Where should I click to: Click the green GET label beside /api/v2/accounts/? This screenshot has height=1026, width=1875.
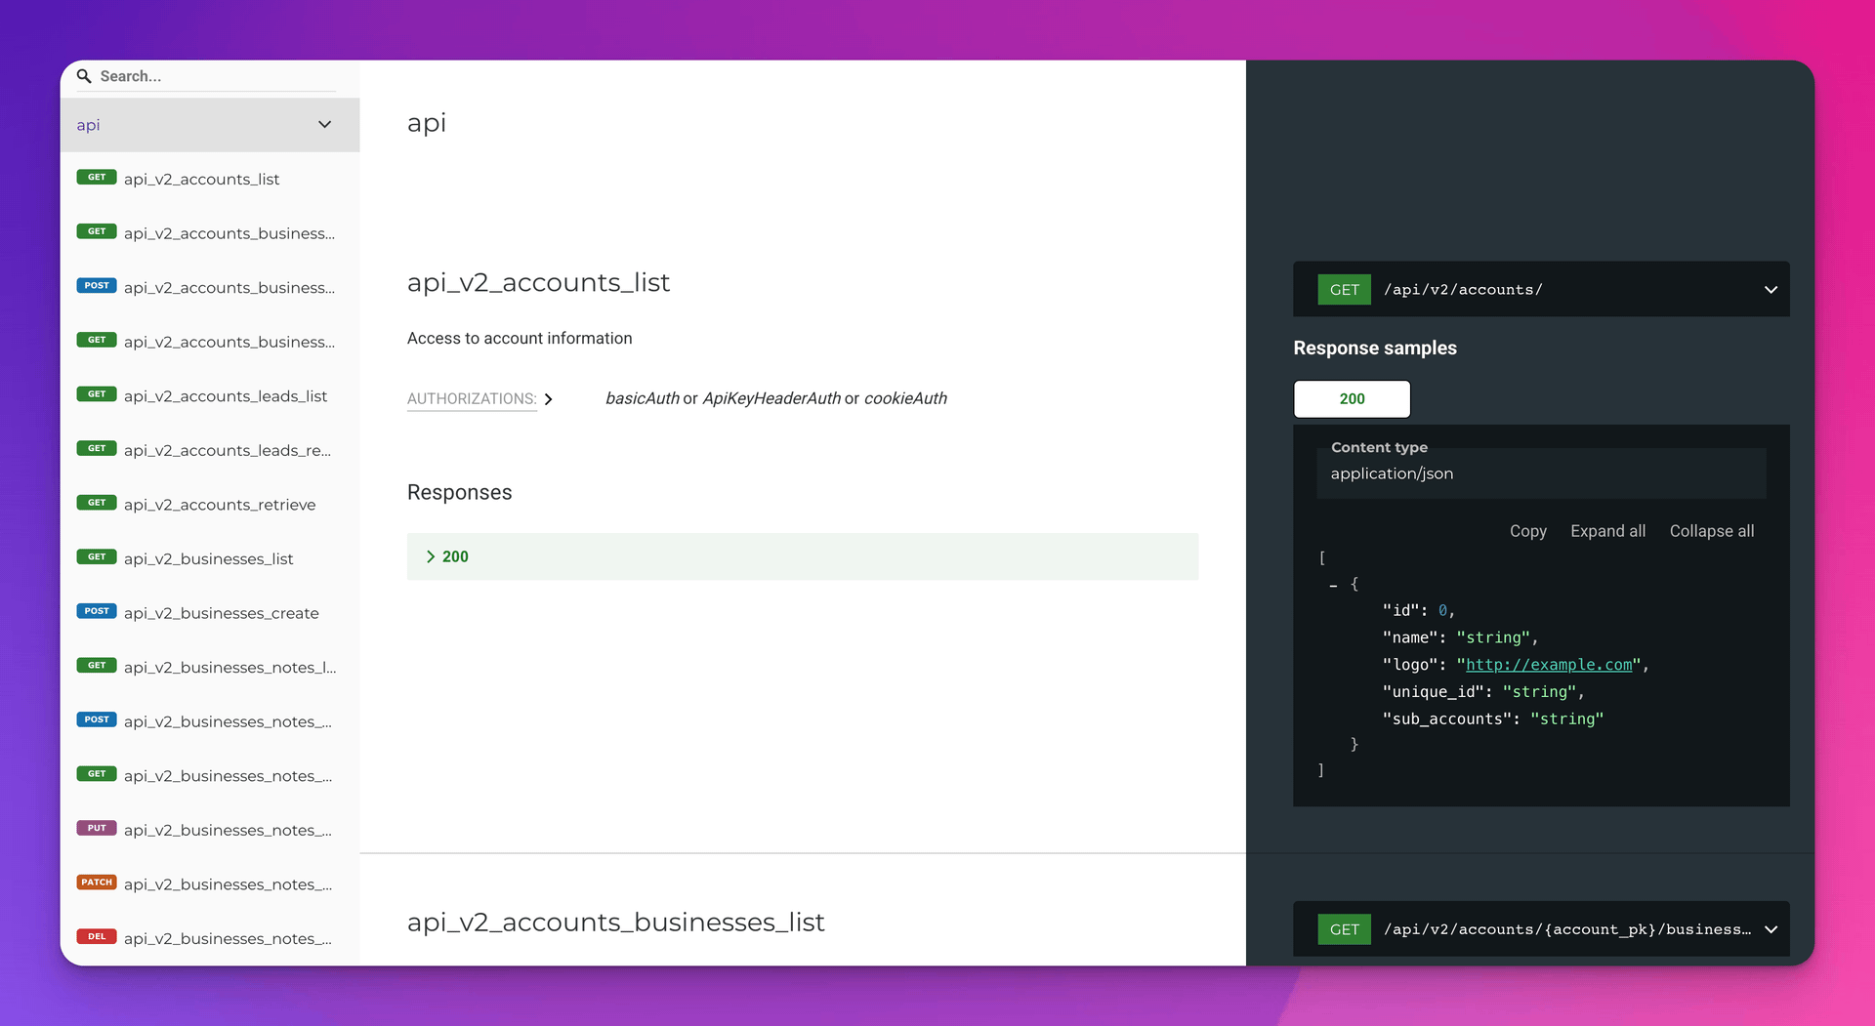pyautogui.click(x=1344, y=290)
